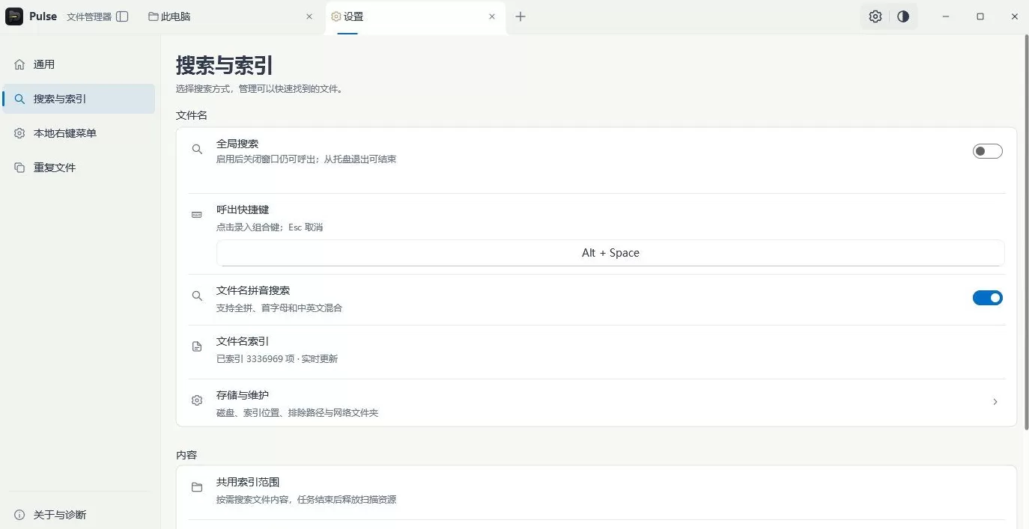1029x529 pixels.
Task: Close the 此电脑 tab
Action: (x=309, y=16)
